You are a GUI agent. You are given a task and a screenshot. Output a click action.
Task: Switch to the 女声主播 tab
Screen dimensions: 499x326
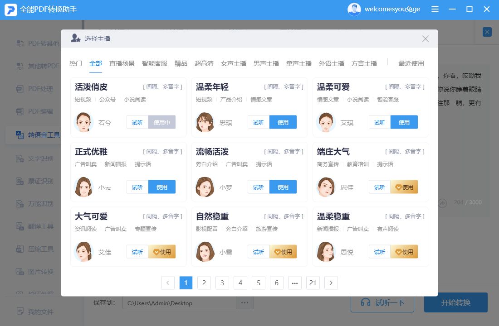(234, 63)
